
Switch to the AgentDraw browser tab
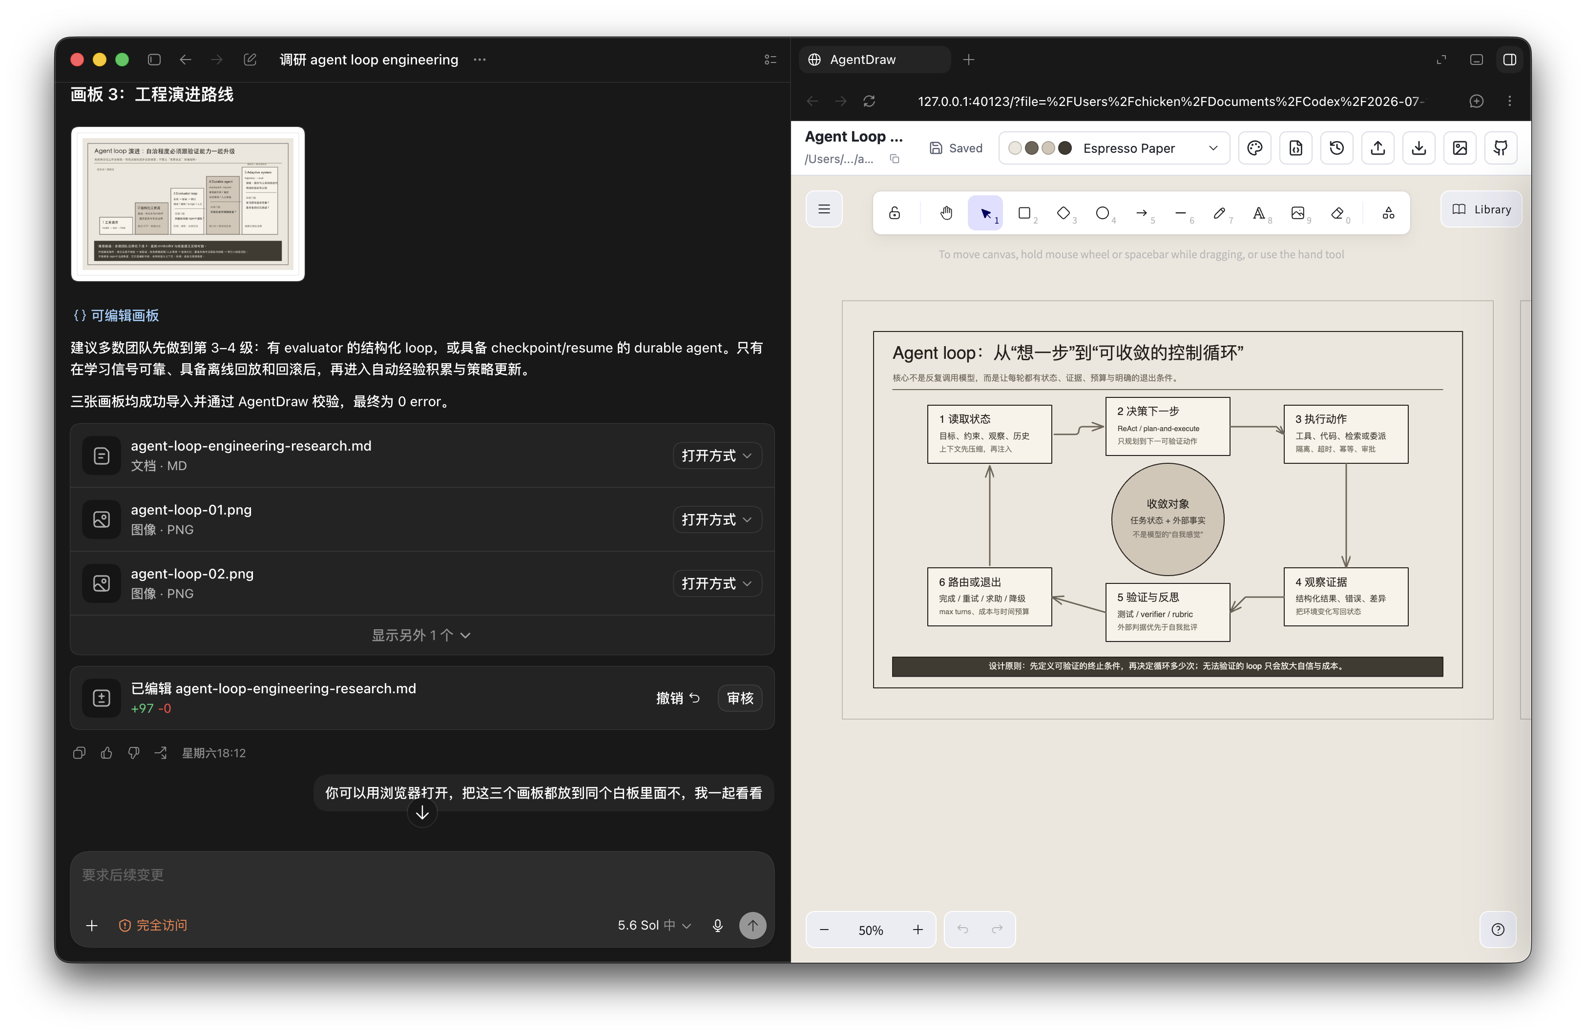[874, 59]
